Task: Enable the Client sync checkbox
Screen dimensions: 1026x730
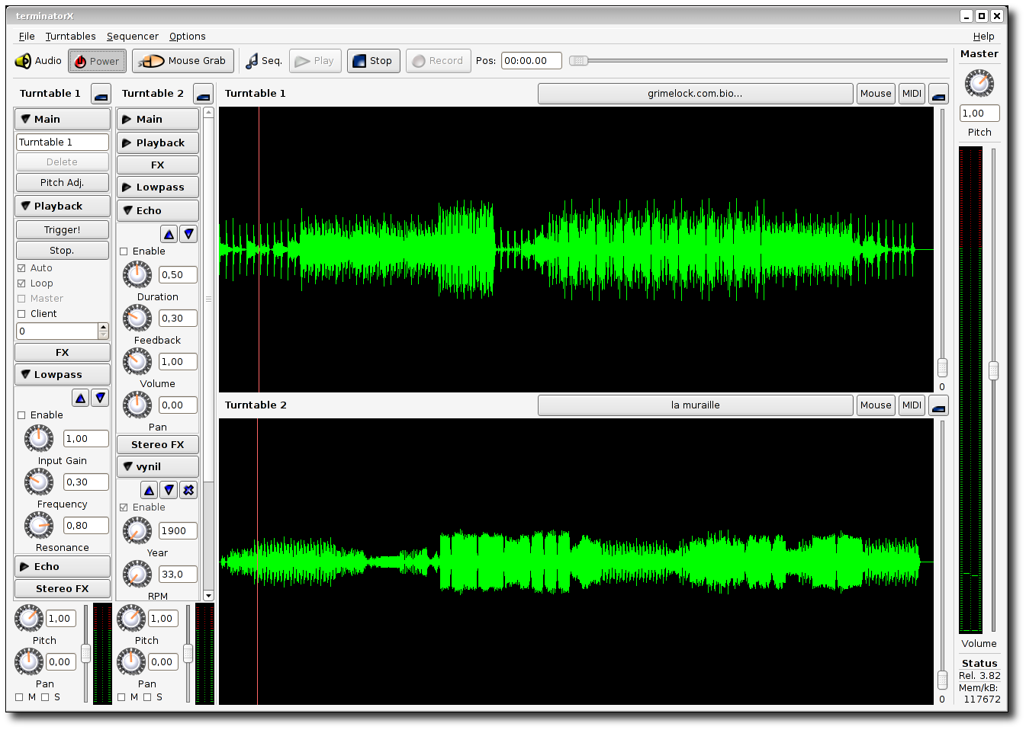Action: (x=21, y=314)
